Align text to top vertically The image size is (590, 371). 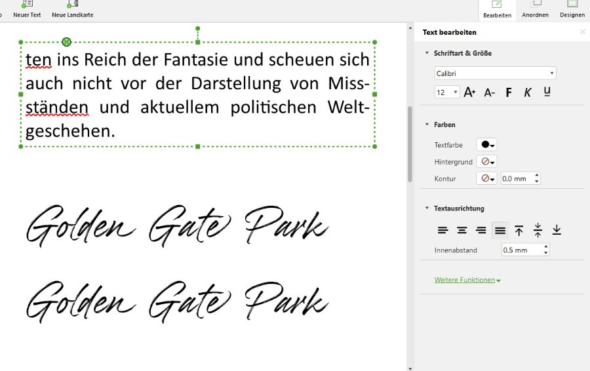pos(519,230)
